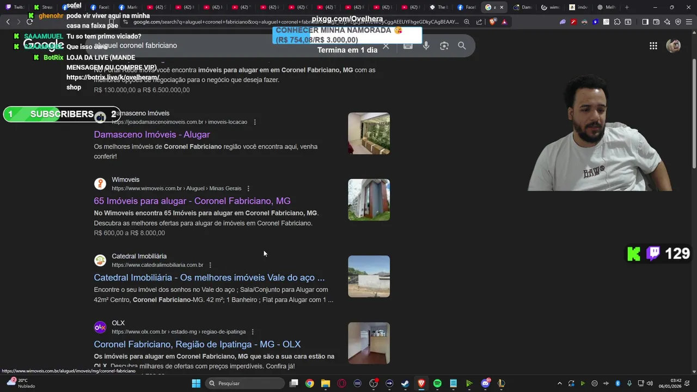Screen dimensions: 697x392
Task: Click the taskbar 'Pesquisar' search box
Action: click(x=245, y=383)
